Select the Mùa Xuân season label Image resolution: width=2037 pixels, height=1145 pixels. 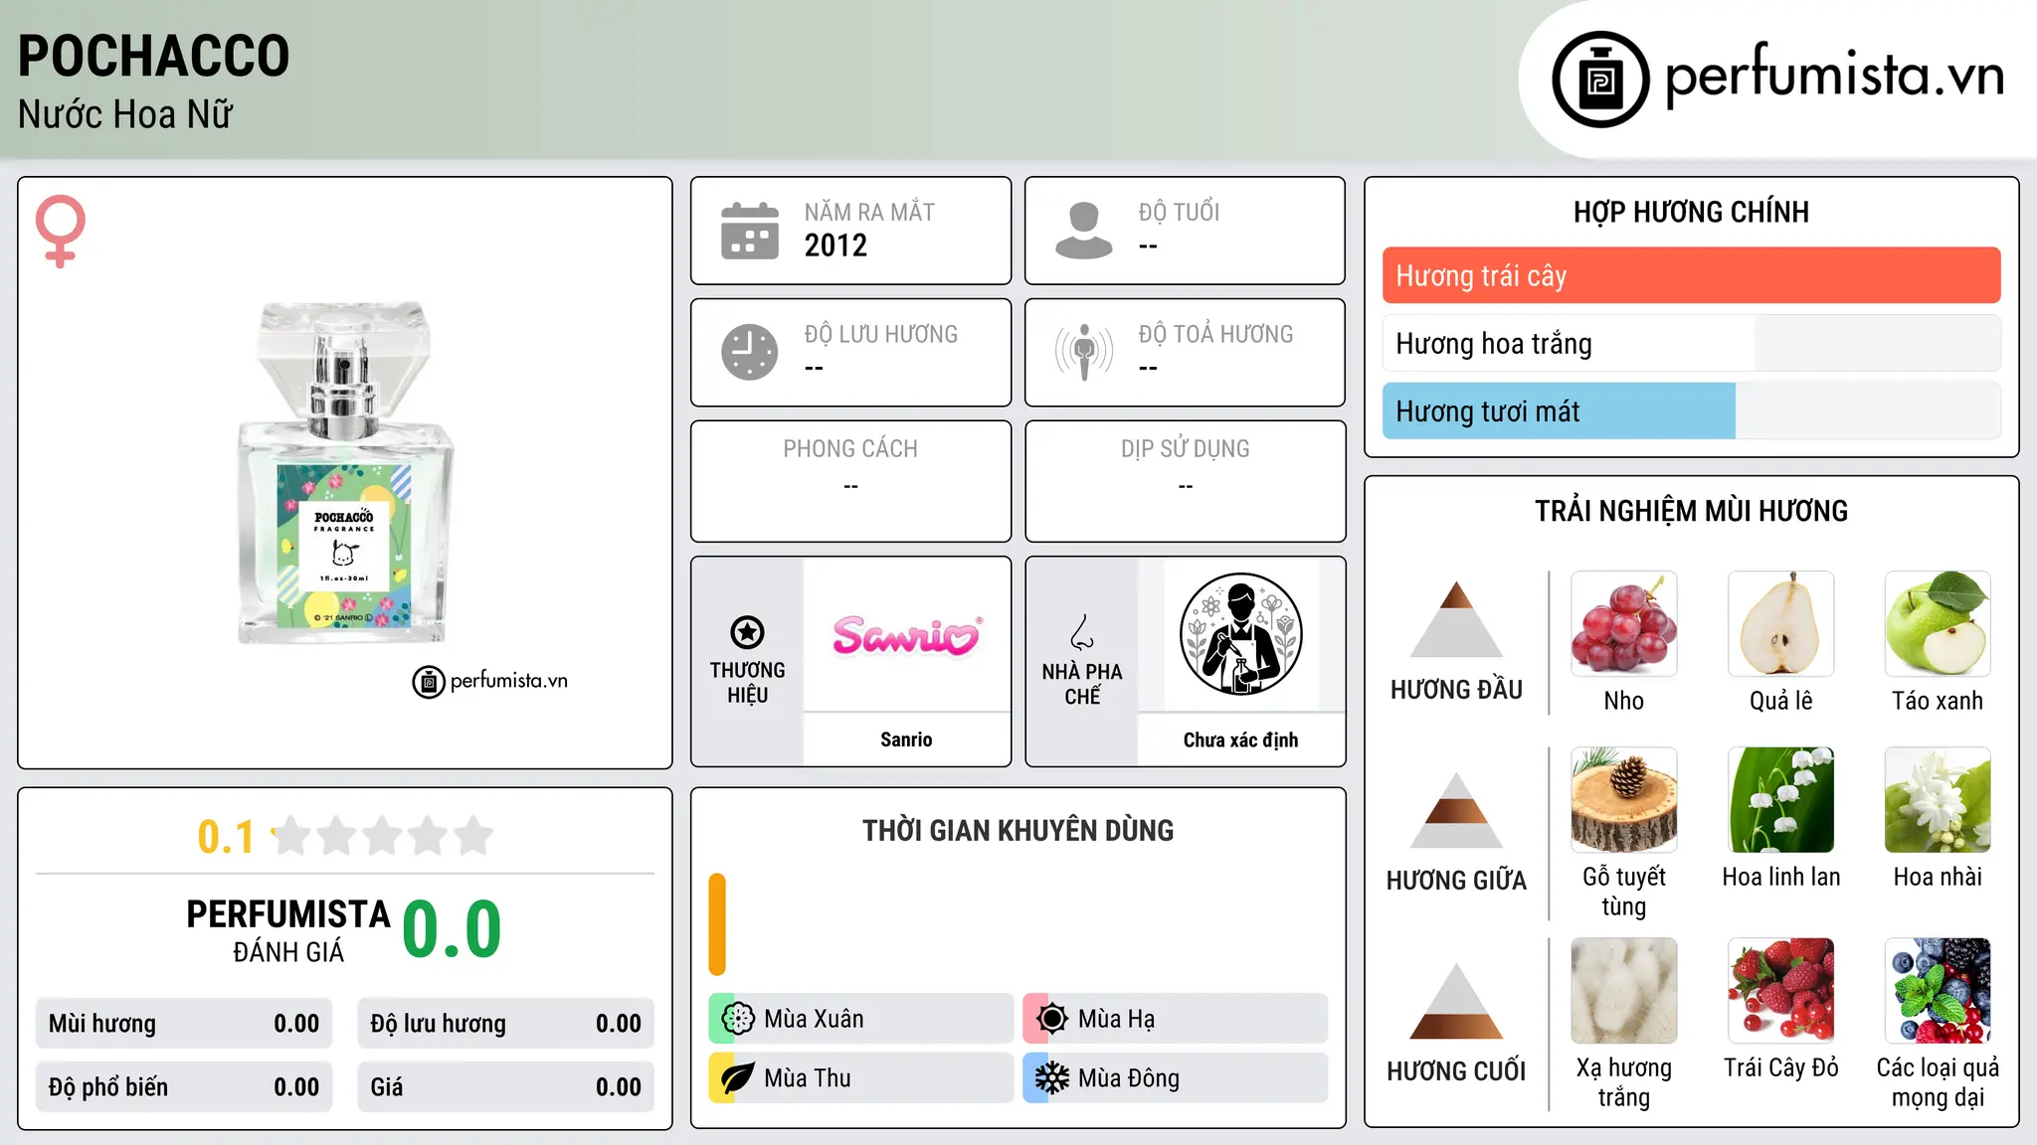814,1019
